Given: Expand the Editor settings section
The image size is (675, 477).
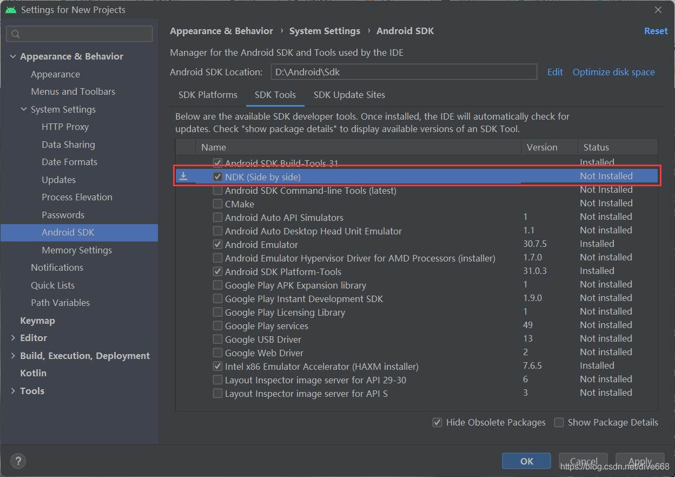Looking at the screenshot, I should click(13, 338).
